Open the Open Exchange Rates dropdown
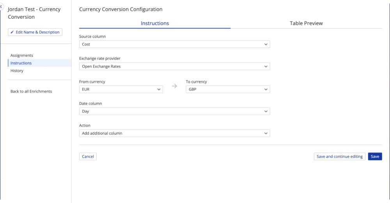 174,66
